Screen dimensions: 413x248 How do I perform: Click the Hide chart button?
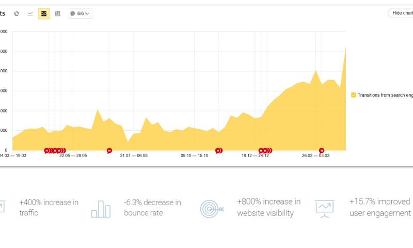tap(402, 13)
